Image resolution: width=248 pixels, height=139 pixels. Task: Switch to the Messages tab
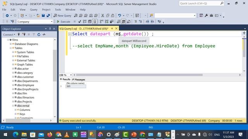(78, 80)
